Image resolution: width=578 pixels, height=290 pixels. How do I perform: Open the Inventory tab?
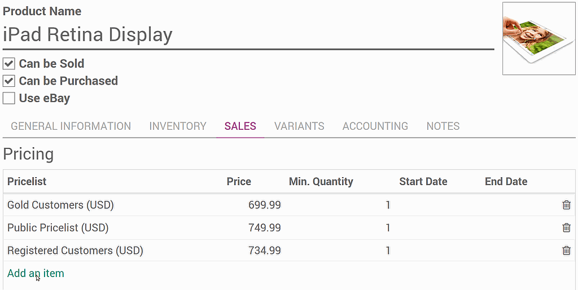(x=177, y=126)
